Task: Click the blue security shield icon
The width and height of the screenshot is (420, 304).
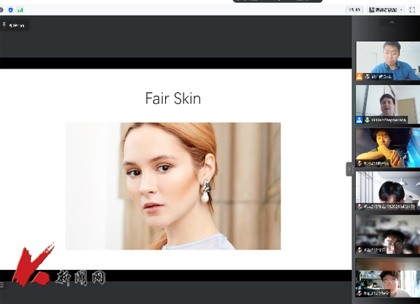Action: [x=11, y=10]
